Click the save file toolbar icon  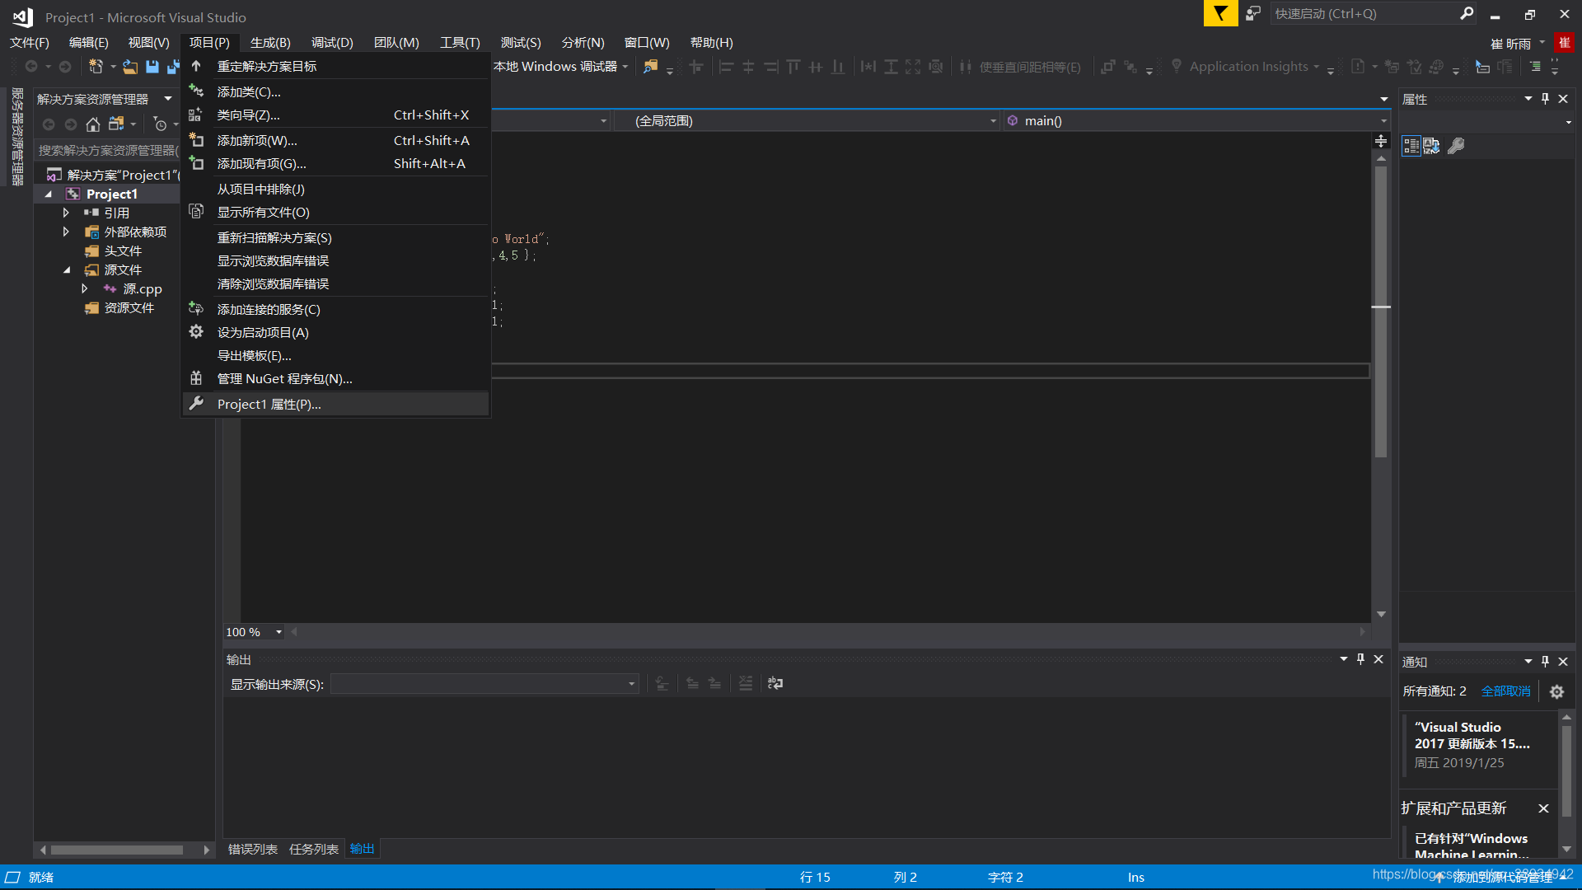pyautogui.click(x=152, y=67)
